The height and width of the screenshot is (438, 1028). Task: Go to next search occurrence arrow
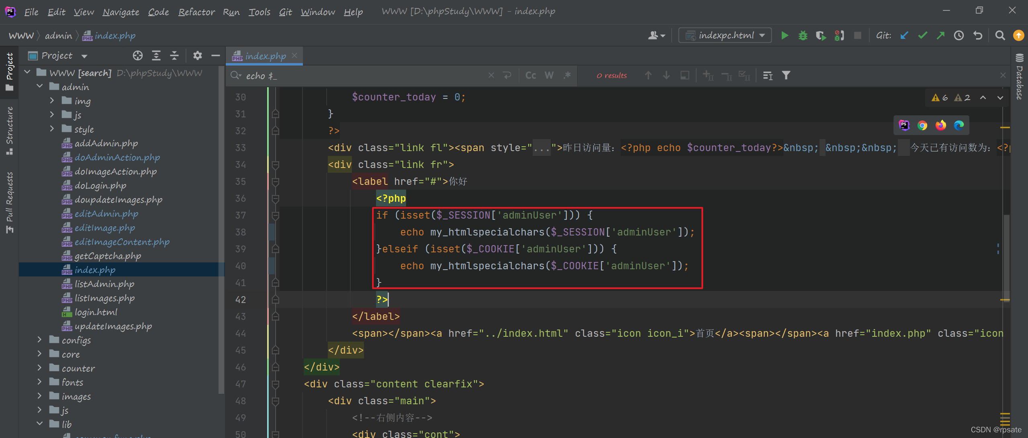coord(666,76)
